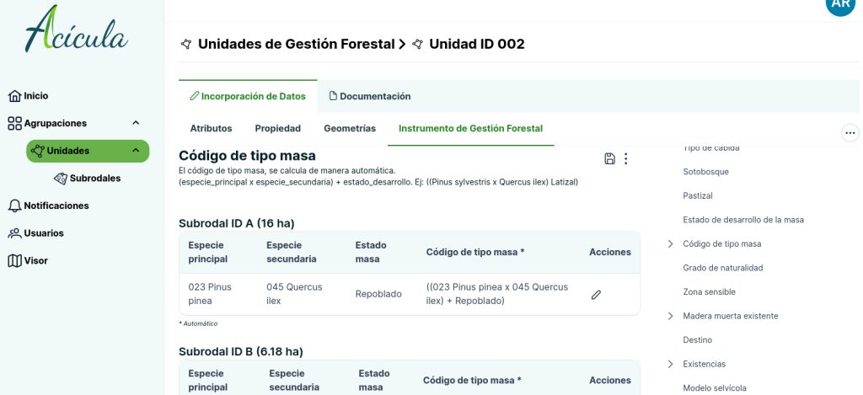Select the Propiedad tab
This screenshot has width=863, height=395.
(277, 129)
